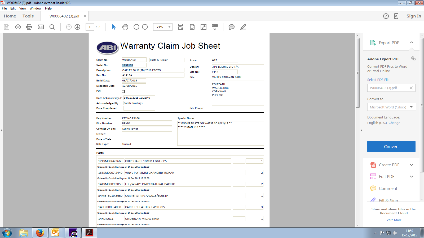
Task: Open the Find text magnifier tool
Action: [52, 27]
